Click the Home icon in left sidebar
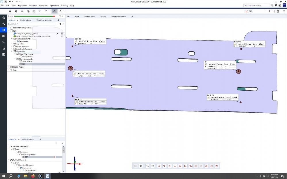Image resolution: width=287 pixels, height=179 pixels. (3, 18)
